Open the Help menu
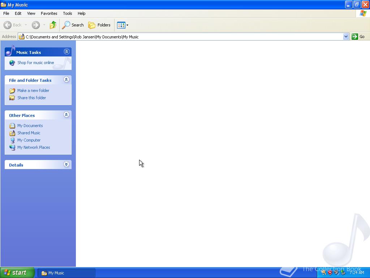 click(x=81, y=13)
